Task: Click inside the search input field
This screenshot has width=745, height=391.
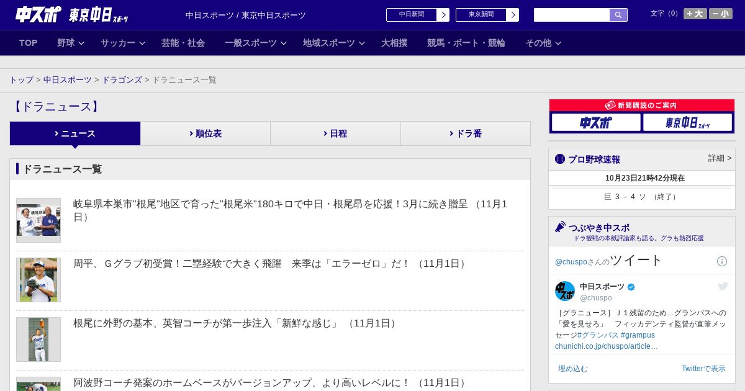Action: pos(572,15)
